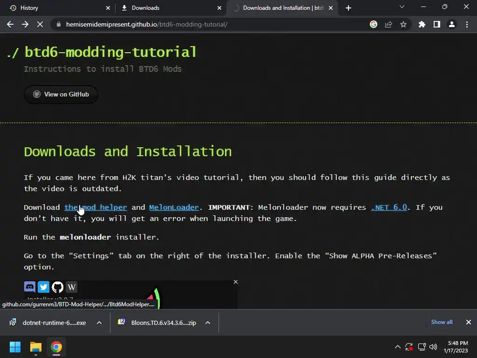Go back to the previous page

pyautogui.click(x=10, y=24)
